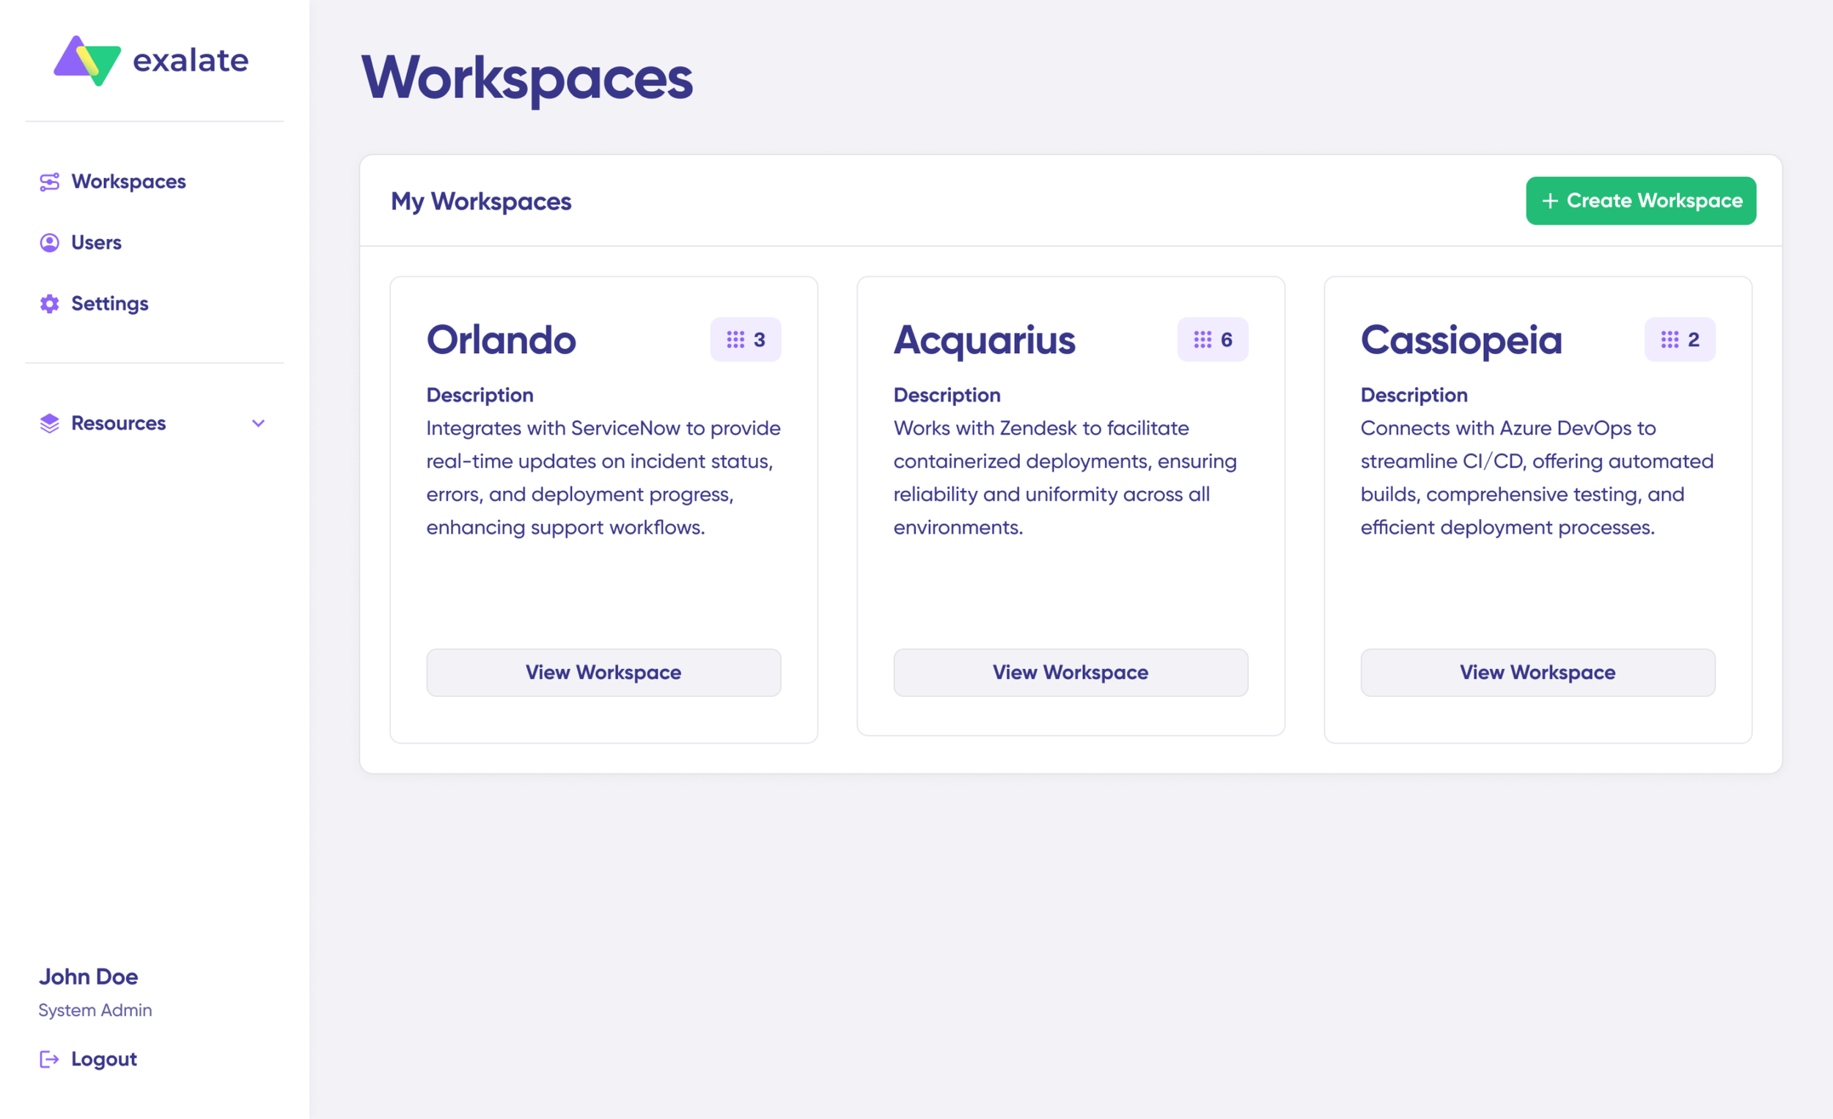View the Acquarius workspace

[1070, 672]
